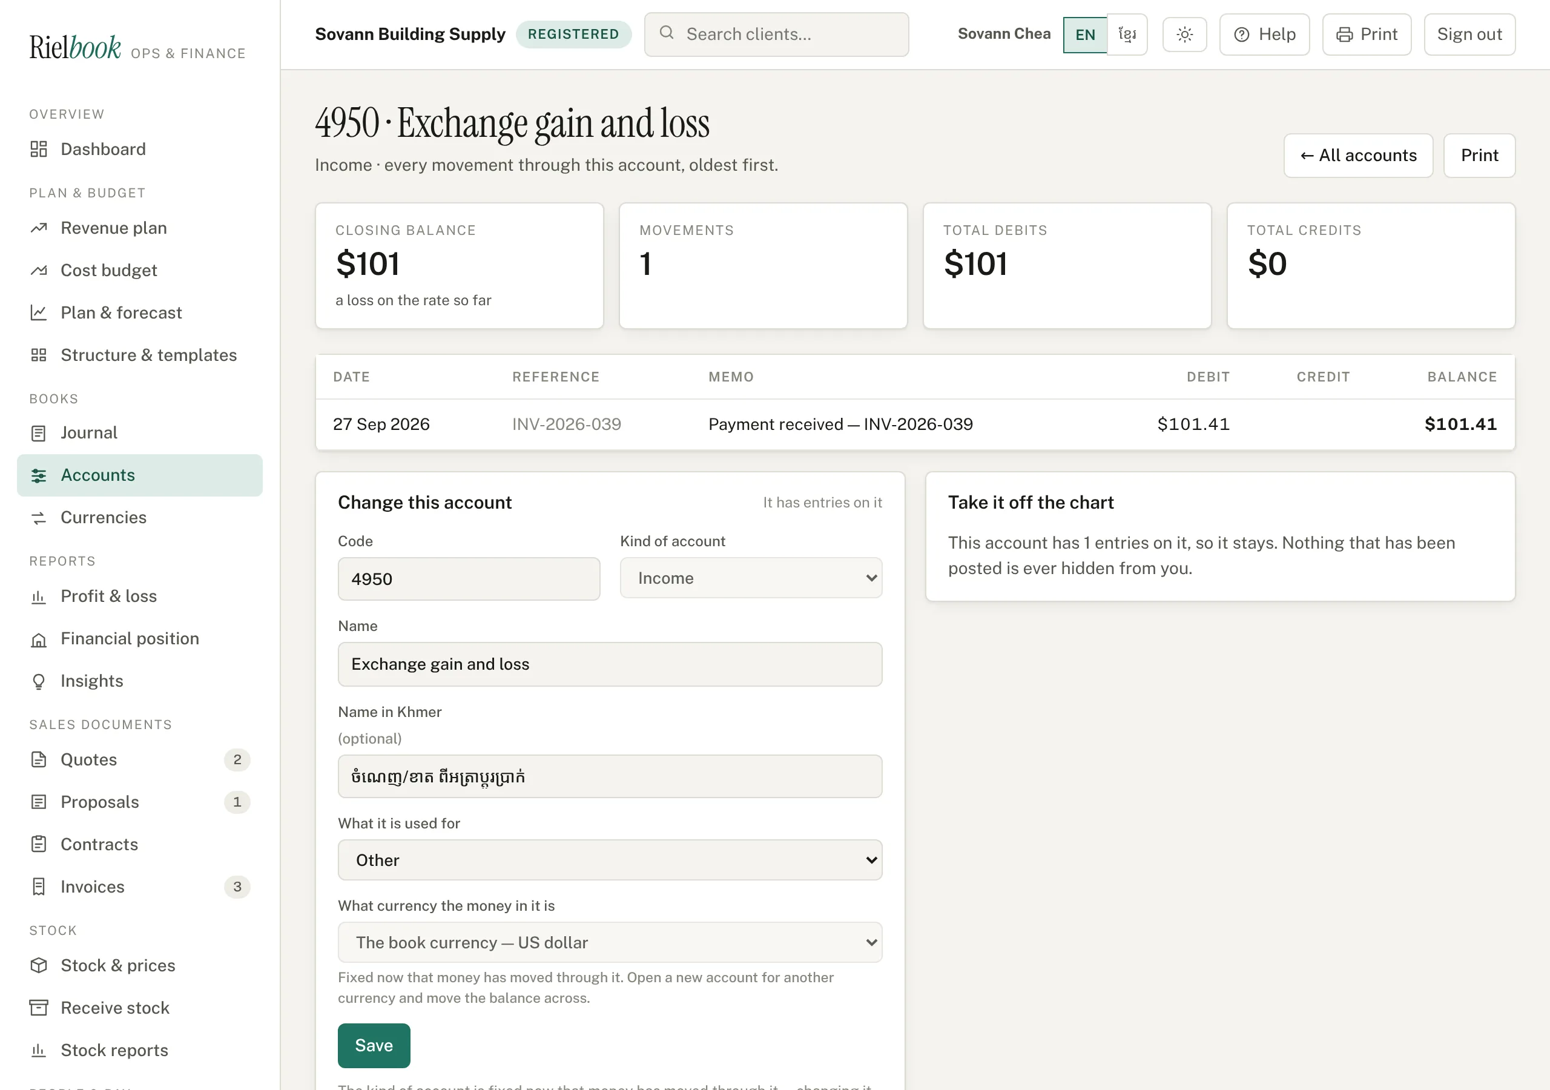1550x1090 pixels.
Task: Open the Kind of account dropdown
Action: pos(751,578)
